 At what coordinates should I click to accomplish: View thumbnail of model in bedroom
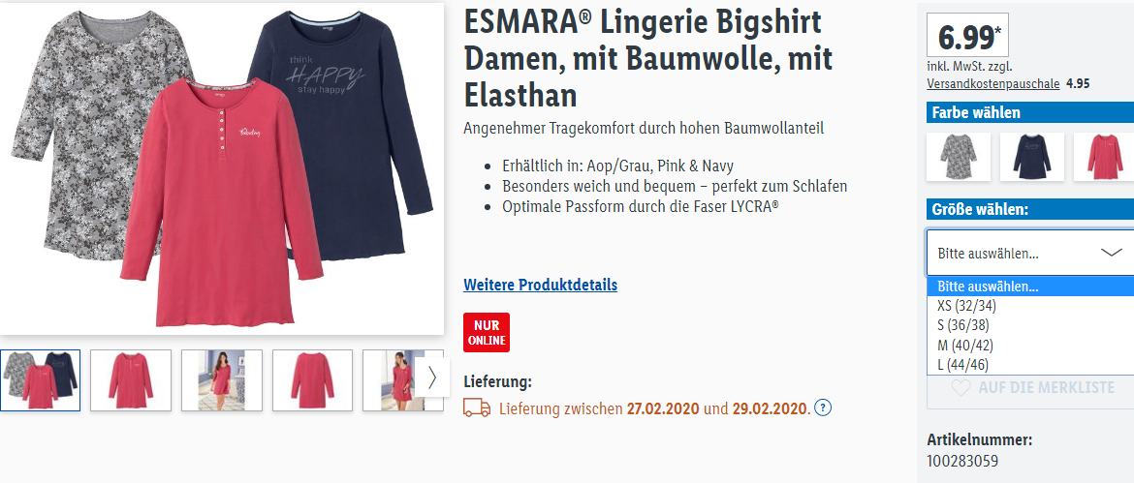point(221,380)
